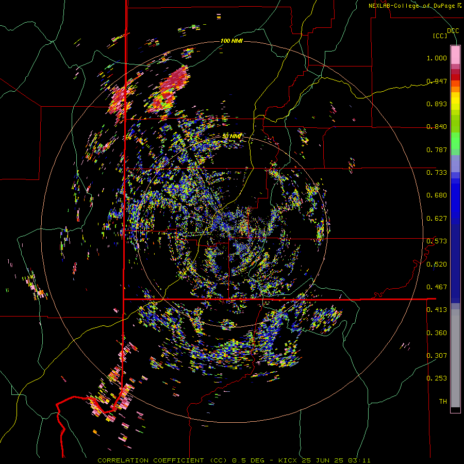Select the 0.573 scale value
The width and height of the screenshot is (464, 464).
[x=437, y=241]
